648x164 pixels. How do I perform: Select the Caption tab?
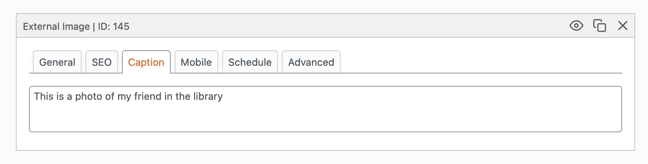(x=146, y=62)
